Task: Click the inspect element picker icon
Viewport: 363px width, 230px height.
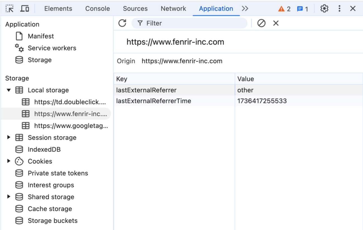Action: 10,9
